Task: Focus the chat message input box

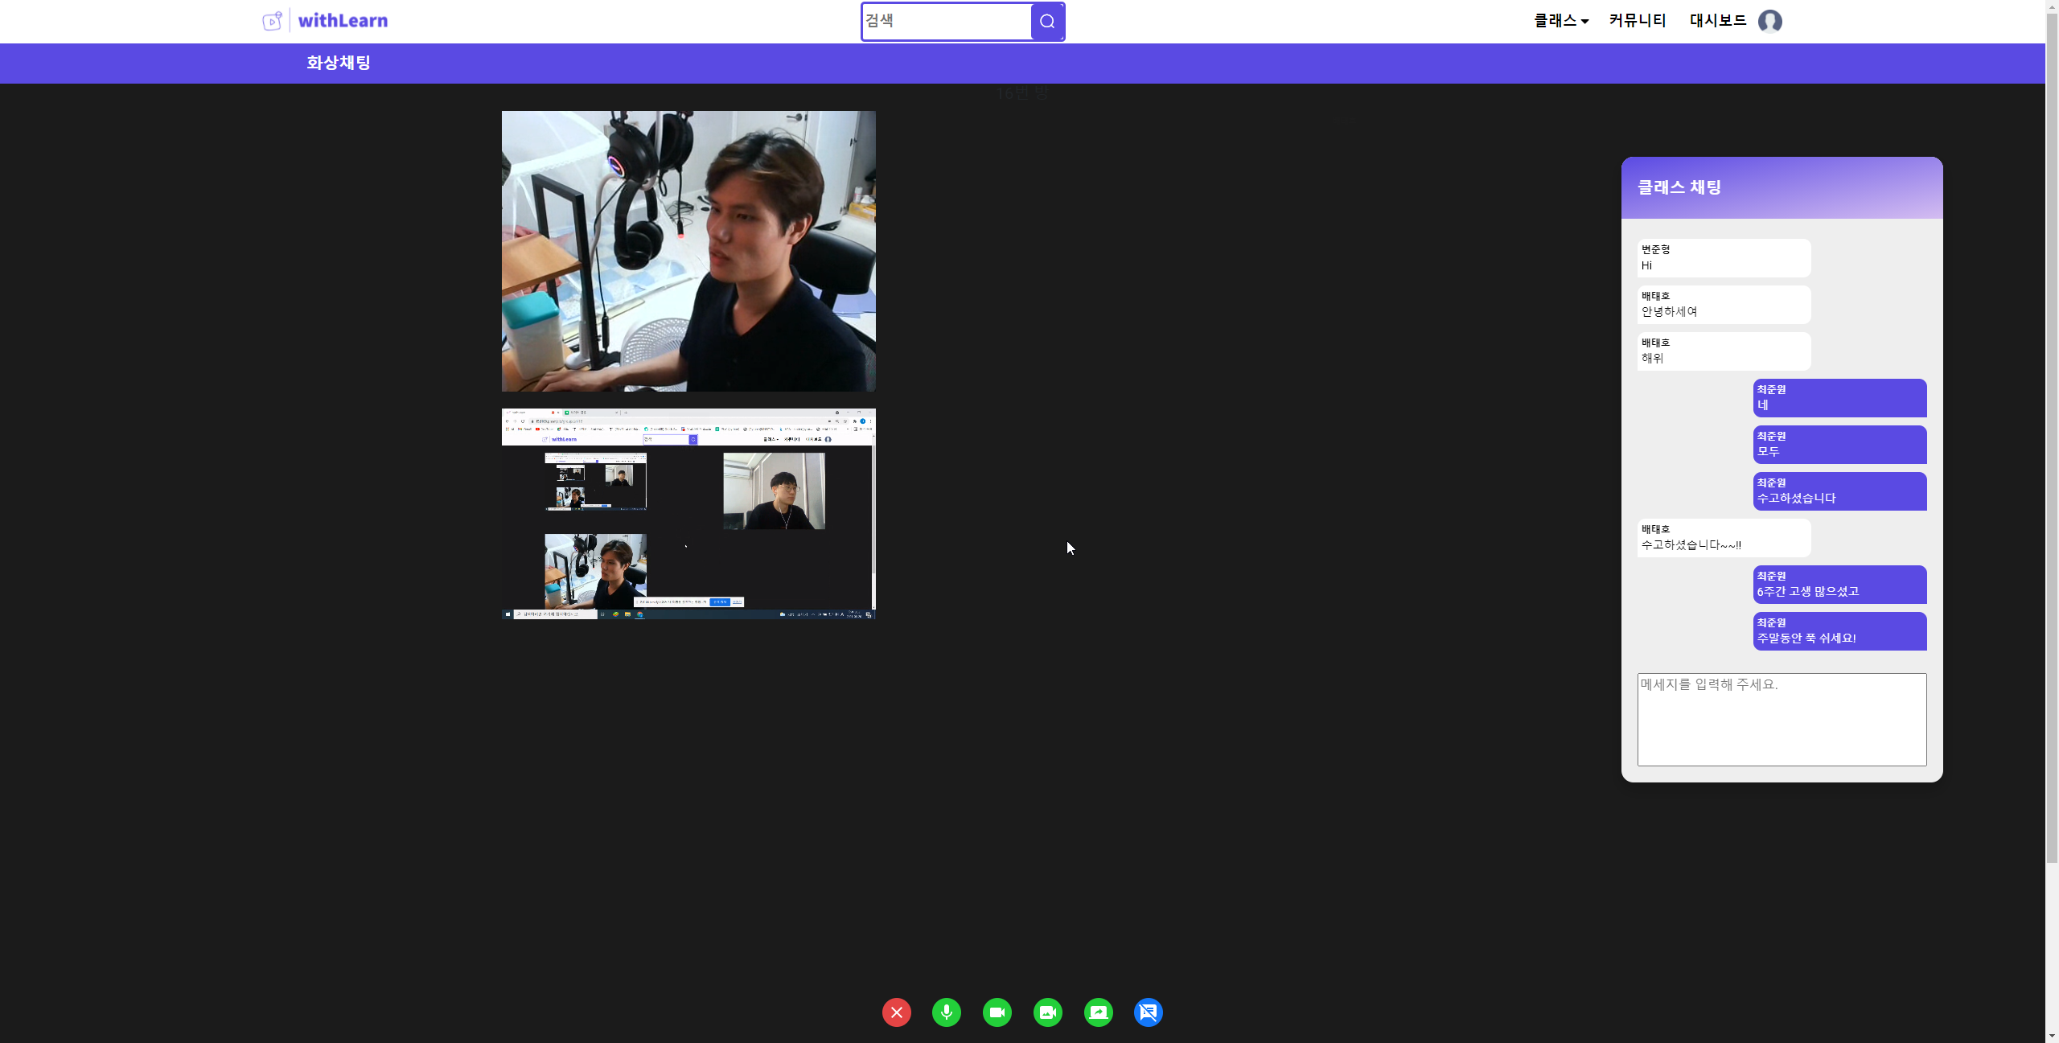Action: pyautogui.click(x=1782, y=719)
